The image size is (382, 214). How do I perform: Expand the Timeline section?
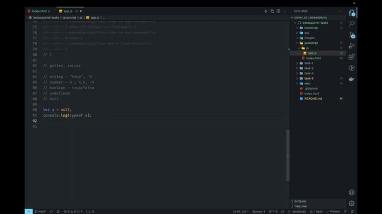coord(318,206)
